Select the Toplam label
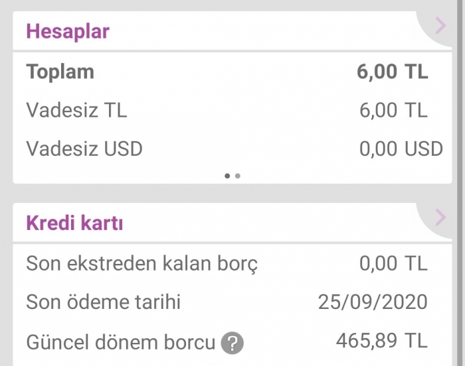 click(60, 72)
